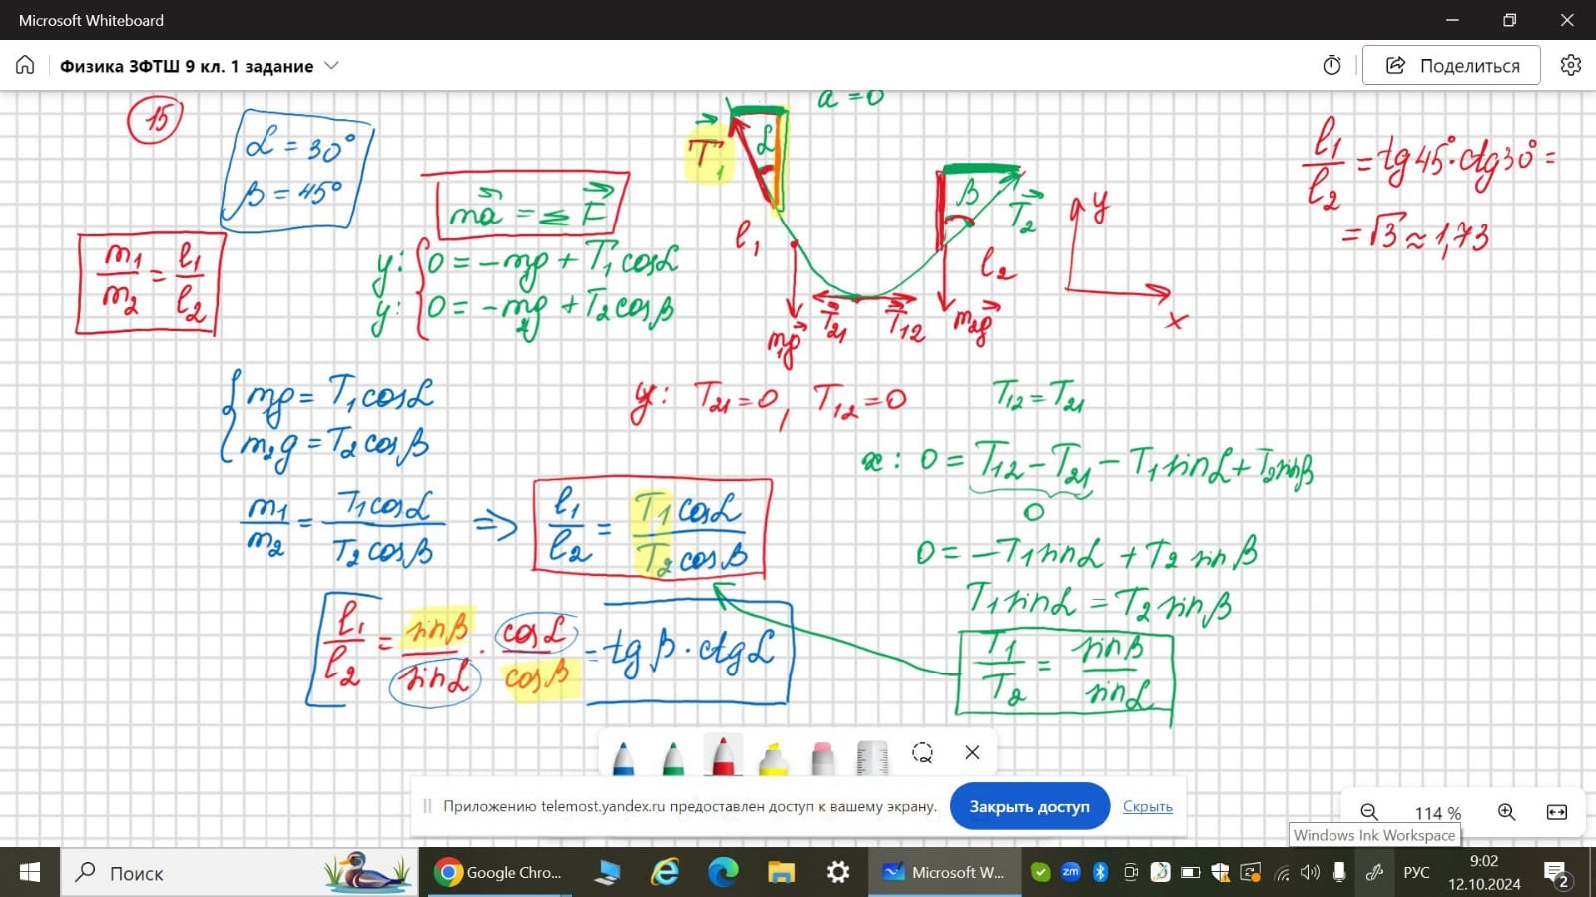This screenshot has height=897, width=1596.
Task: Open the notification center panel
Action: tap(1556, 873)
